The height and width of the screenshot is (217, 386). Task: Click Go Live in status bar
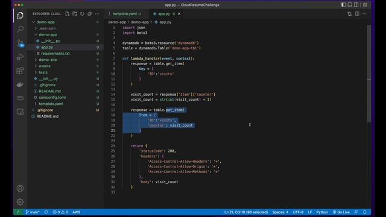tap(341, 212)
